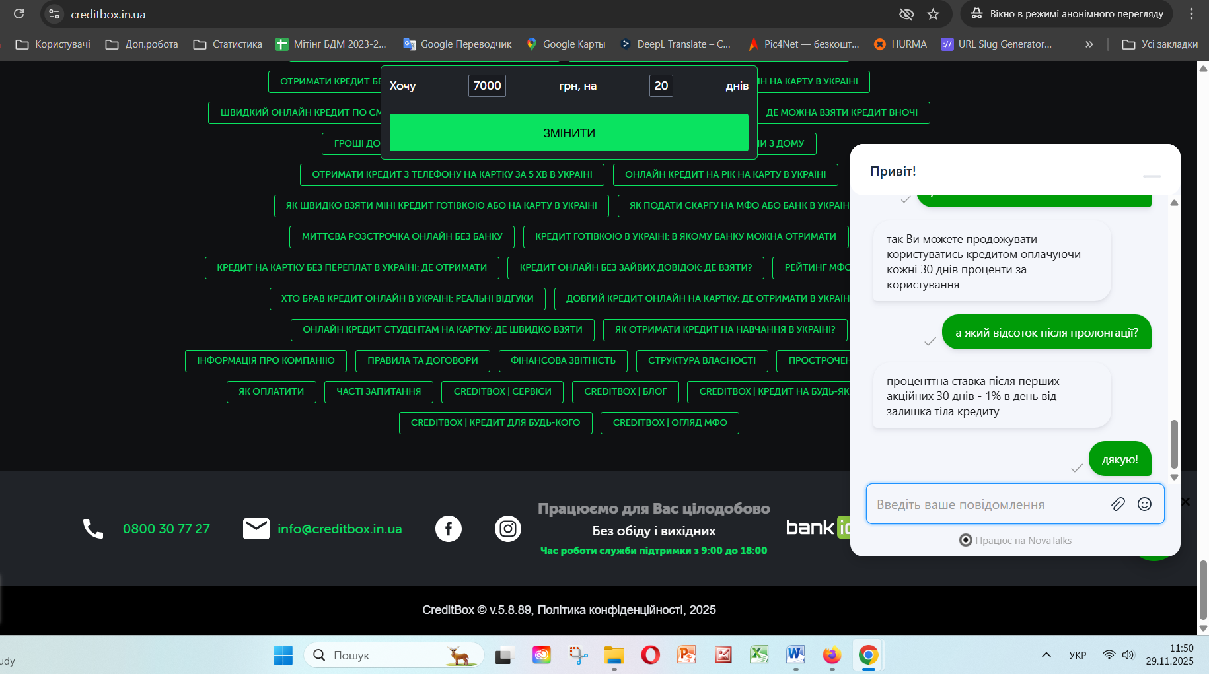Open volume control in system tray

pyautogui.click(x=1128, y=655)
